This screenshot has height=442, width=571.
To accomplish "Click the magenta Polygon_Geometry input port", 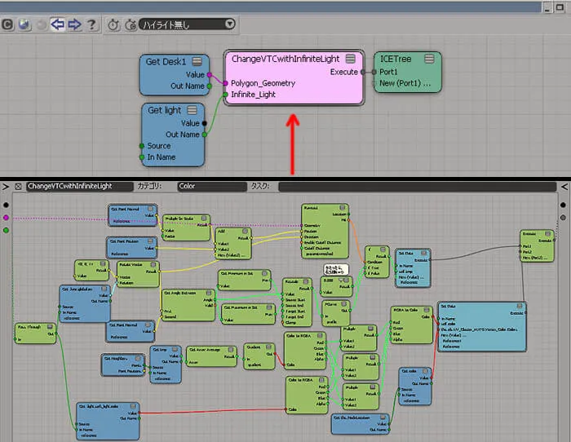I will point(225,83).
